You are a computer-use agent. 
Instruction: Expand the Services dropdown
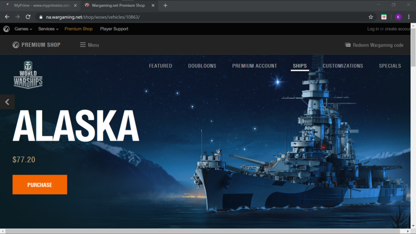(x=48, y=29)
